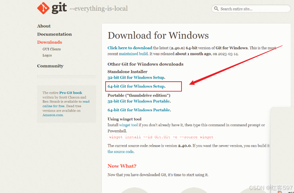Open the 'maintained build' link
Viewport: 294px width, 193px height.
pyautogui.click(x=133, y=54)
